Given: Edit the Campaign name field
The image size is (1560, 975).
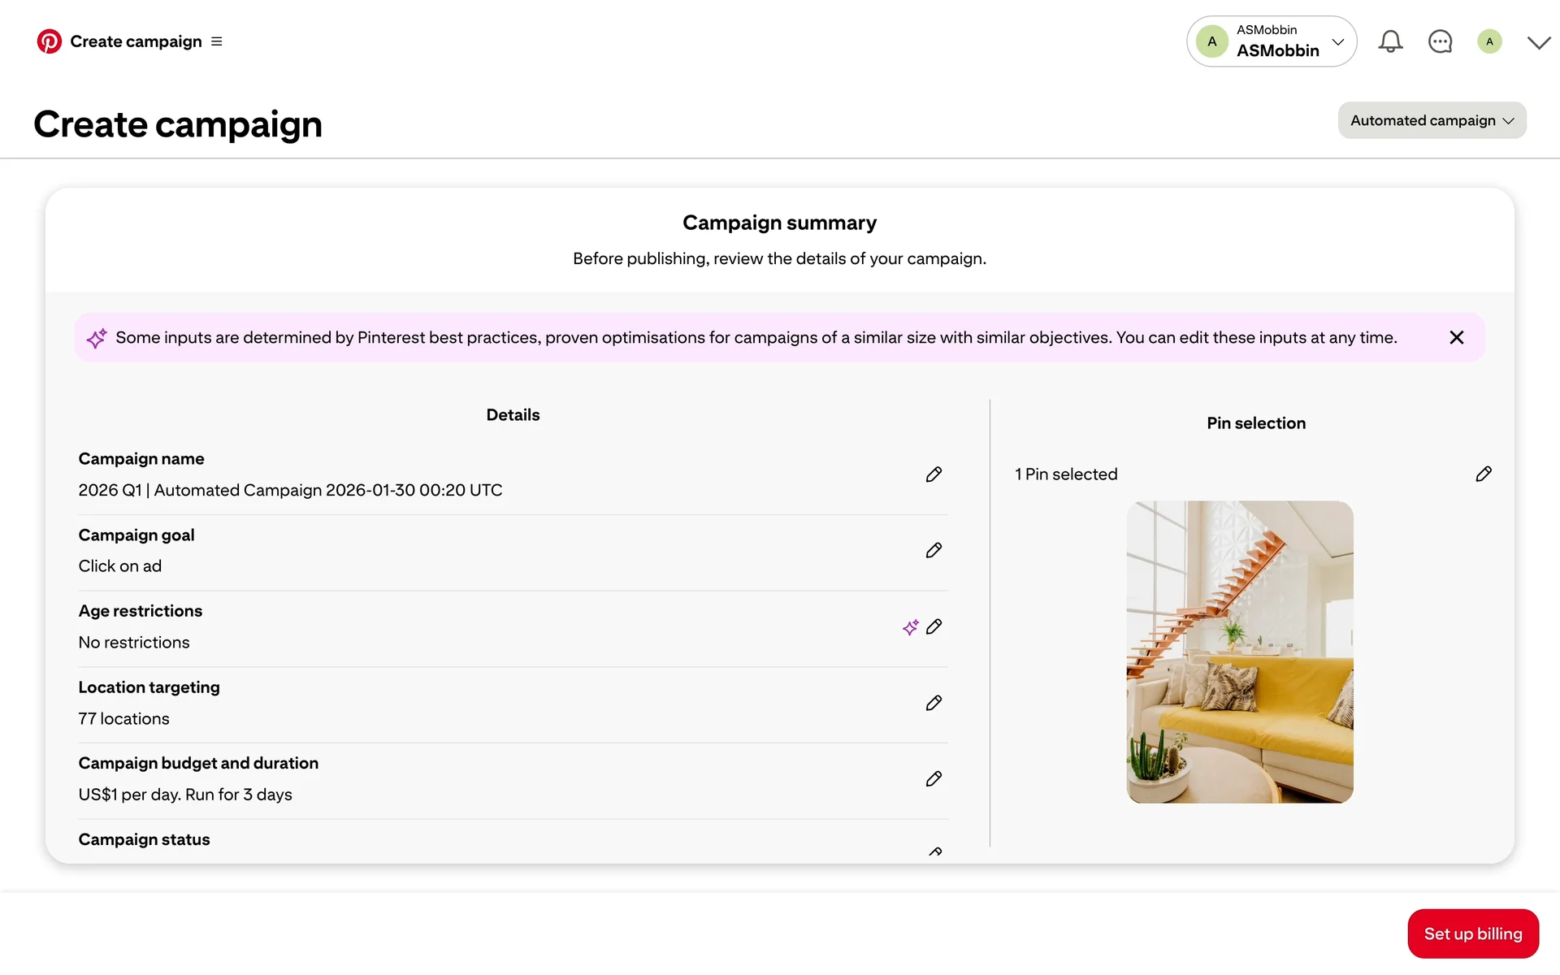Looking at the screenshot, I should (x=934, y=474).
